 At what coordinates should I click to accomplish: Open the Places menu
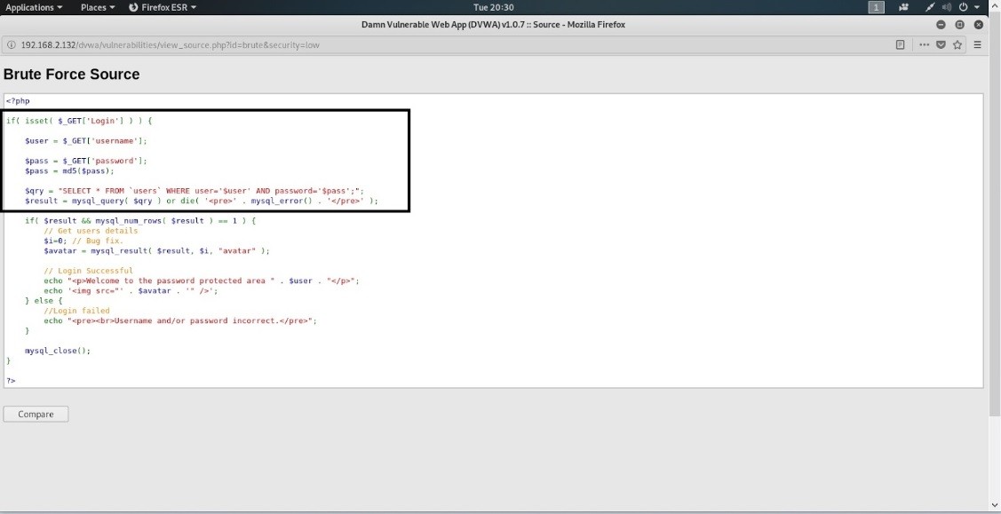pos(98,7)
